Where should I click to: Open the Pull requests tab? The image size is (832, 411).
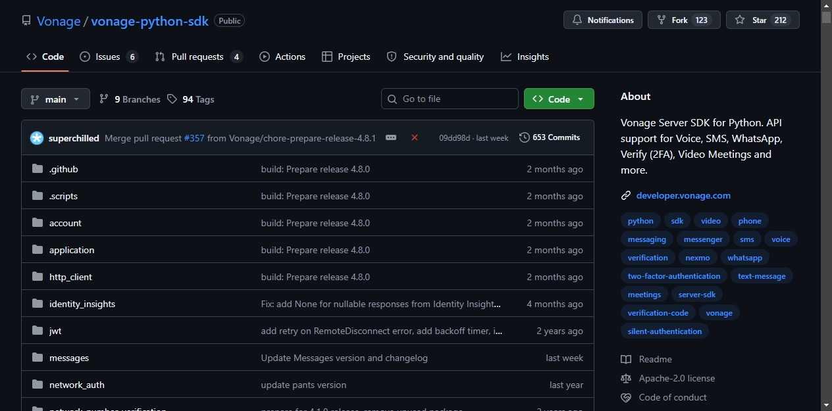pos(199,57)
